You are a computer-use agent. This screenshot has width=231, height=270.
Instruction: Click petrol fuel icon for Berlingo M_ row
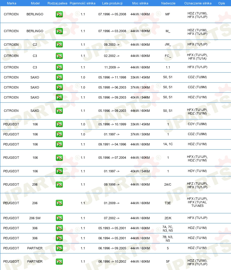click(x=59, y=31)
